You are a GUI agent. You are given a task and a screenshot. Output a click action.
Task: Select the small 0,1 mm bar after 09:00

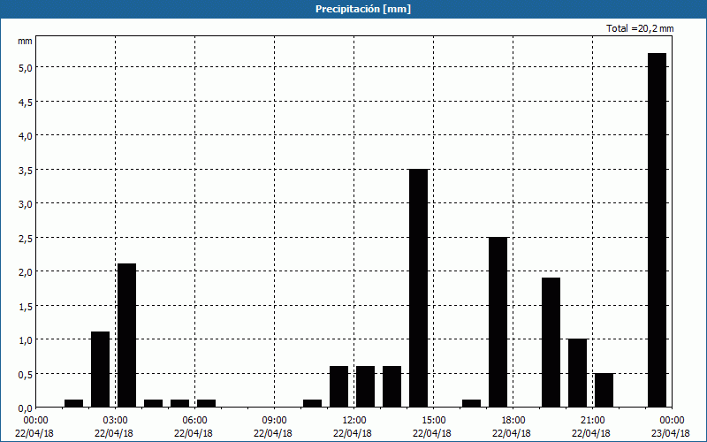point(313,403)
